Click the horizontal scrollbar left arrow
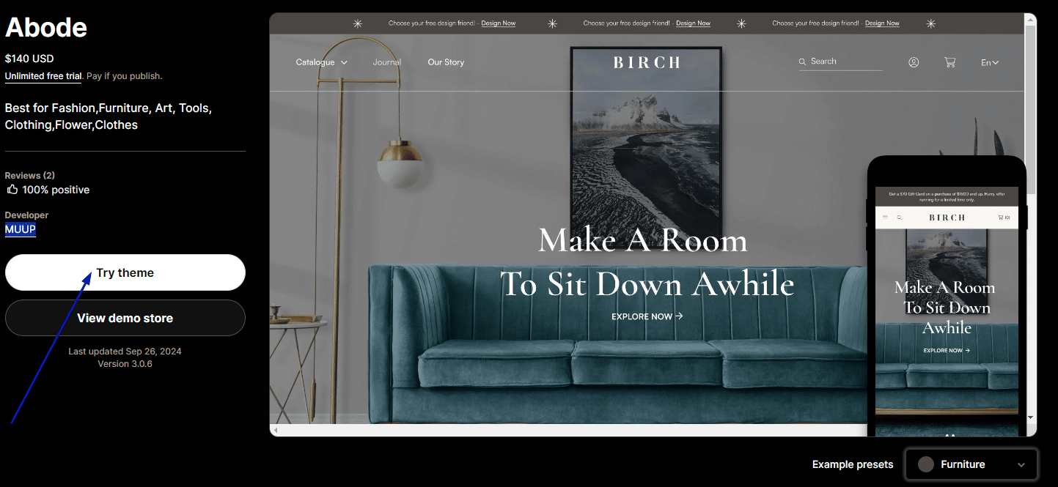This screenshot has width=1058, height=487. pos(275,430)
